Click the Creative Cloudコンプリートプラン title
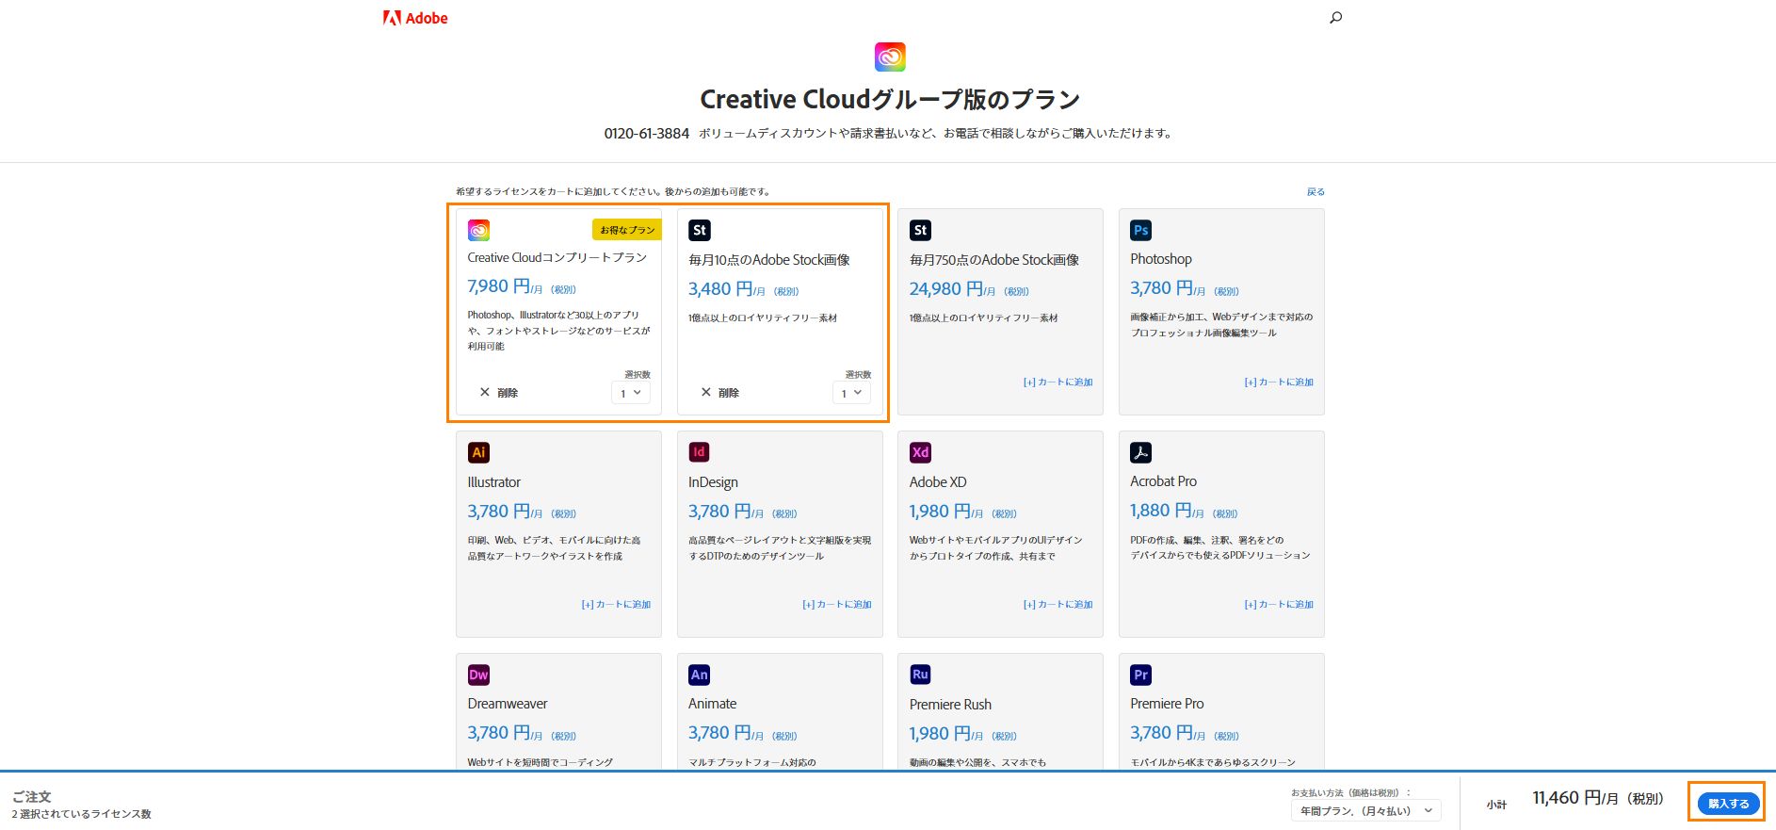Viewport: 1776px width, 830px height. pos(557,258)
